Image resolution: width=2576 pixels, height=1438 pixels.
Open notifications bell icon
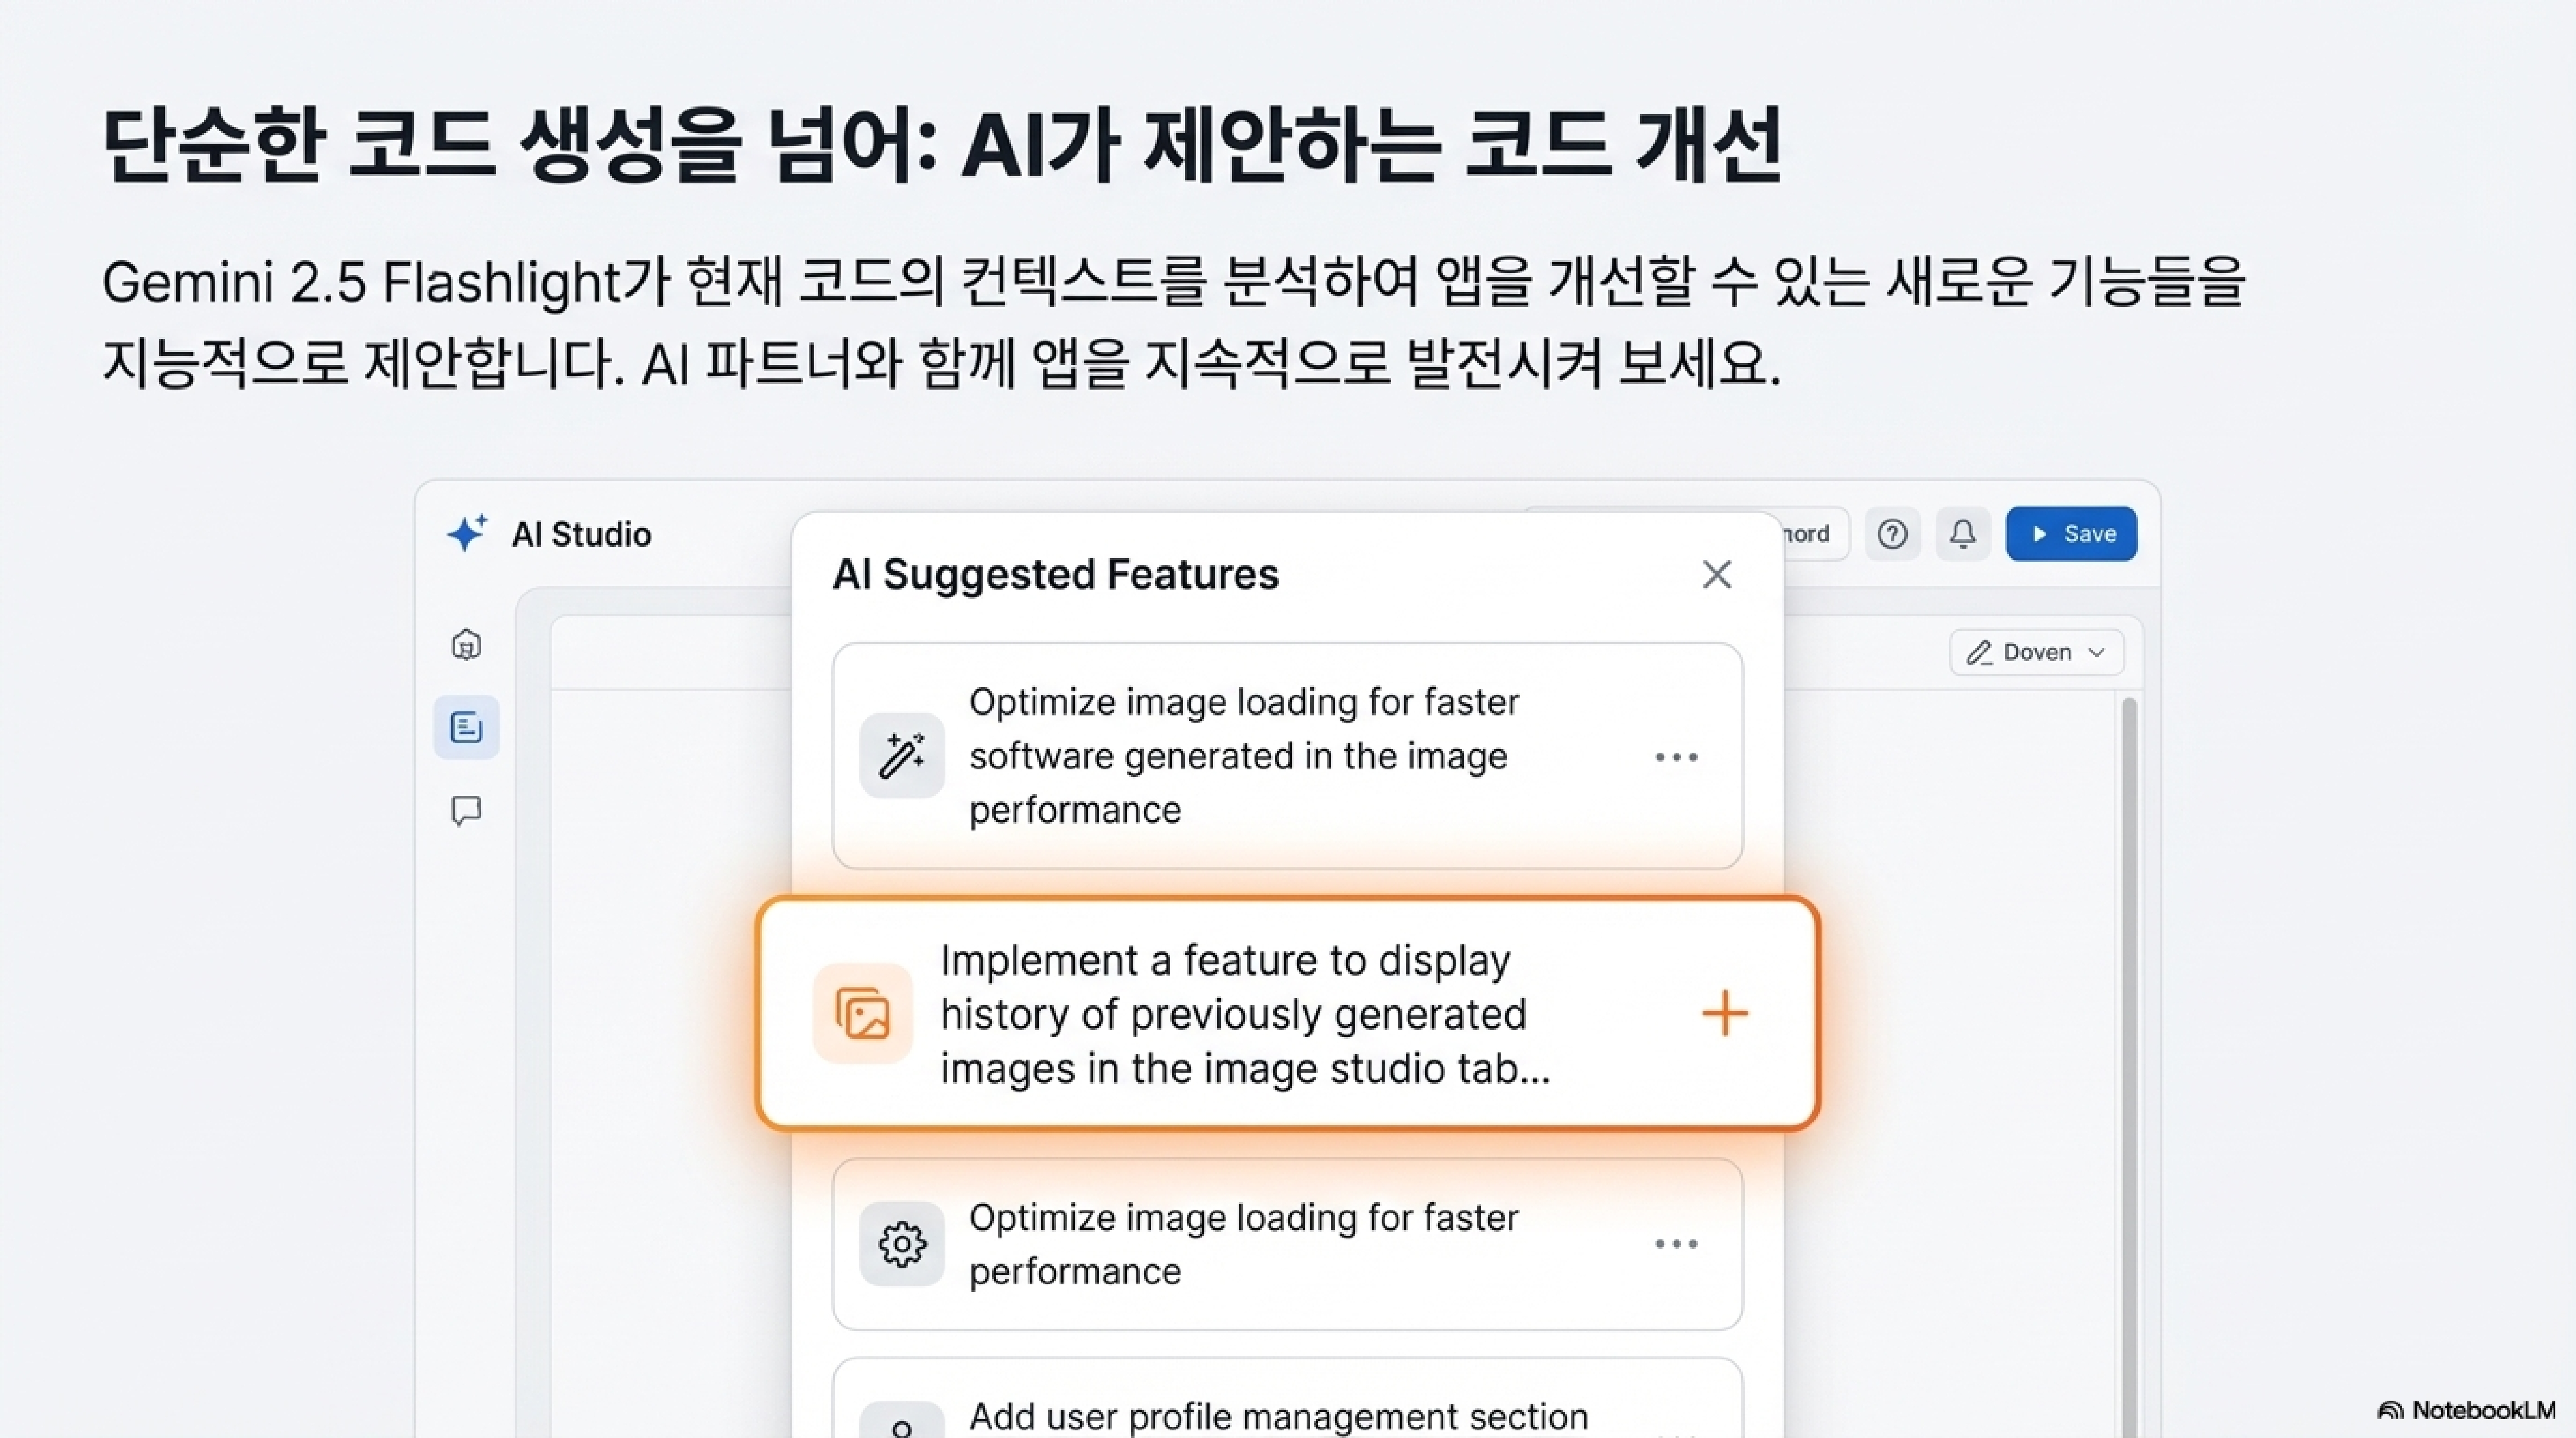click(1963, 534)
